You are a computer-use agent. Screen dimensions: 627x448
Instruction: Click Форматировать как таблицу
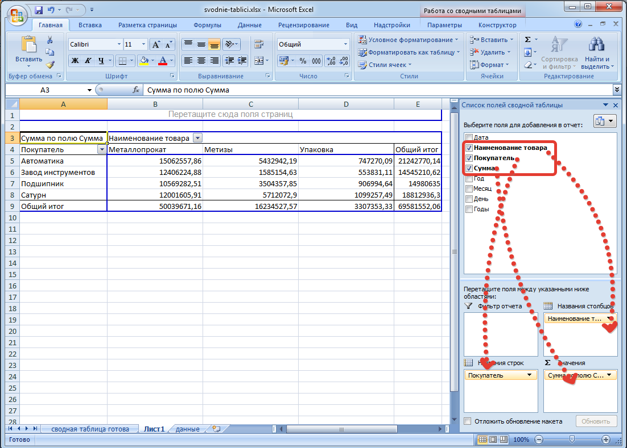tap(409, 52)
